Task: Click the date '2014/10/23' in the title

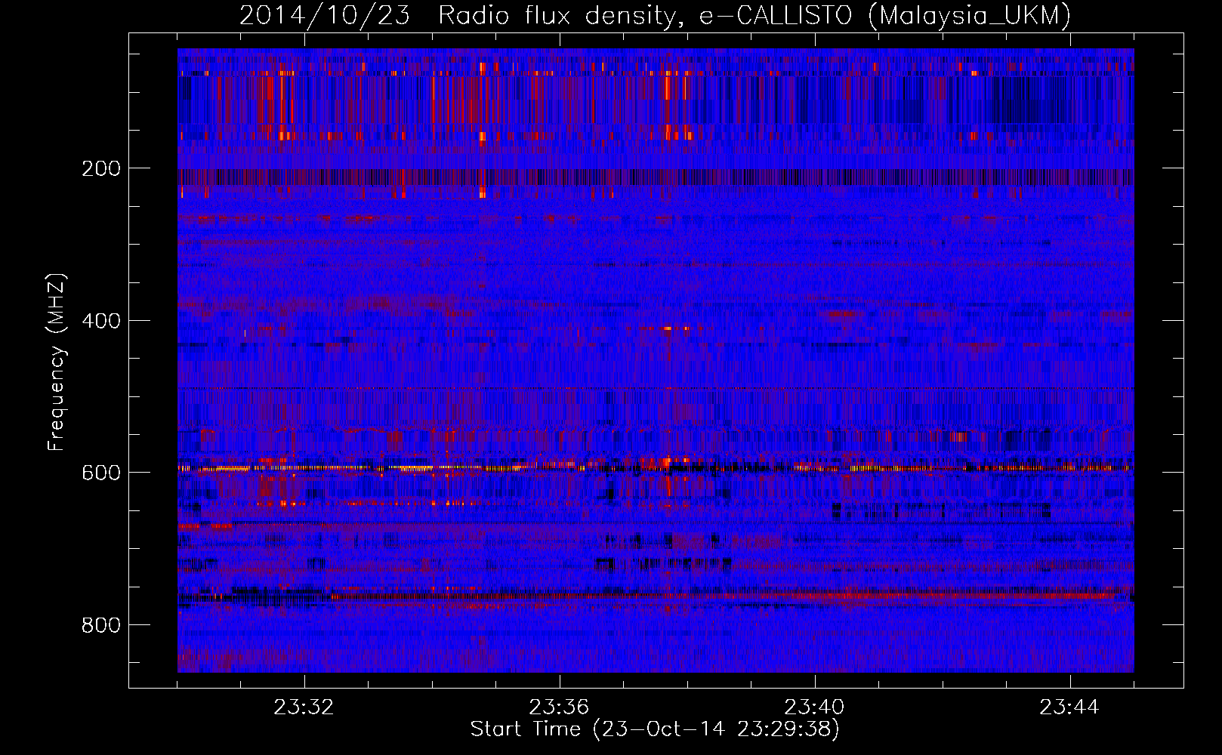Action: point(325,15)
